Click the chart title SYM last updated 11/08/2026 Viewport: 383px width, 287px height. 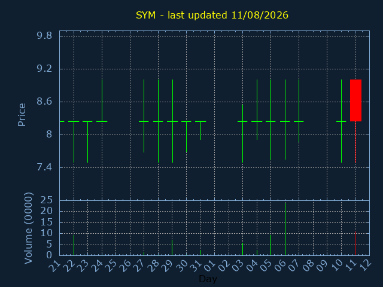pos(212,15)
